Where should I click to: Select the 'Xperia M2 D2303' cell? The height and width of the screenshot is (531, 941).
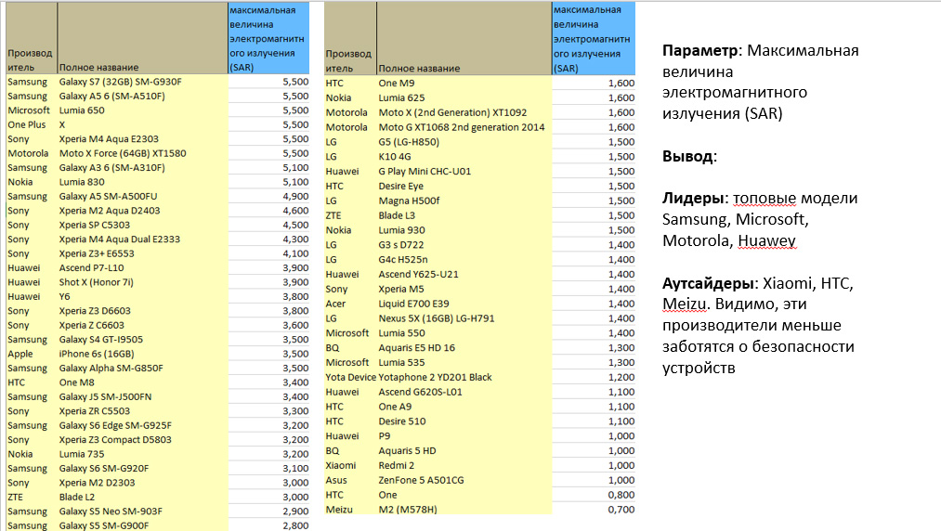point(143,483)
